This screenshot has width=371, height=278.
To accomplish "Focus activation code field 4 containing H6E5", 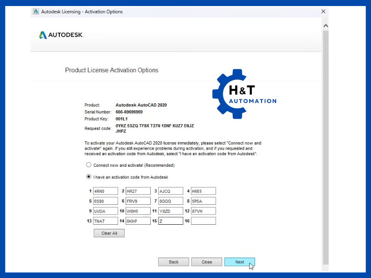I will pyautogui.click(x=203, y=191).
